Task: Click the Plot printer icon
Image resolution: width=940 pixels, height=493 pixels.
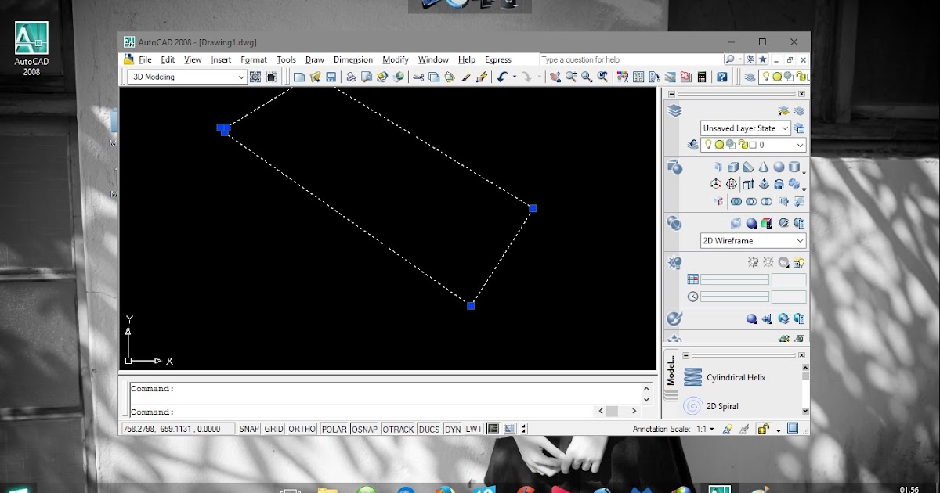Action: pyautogui.click(x=350, y=77)
